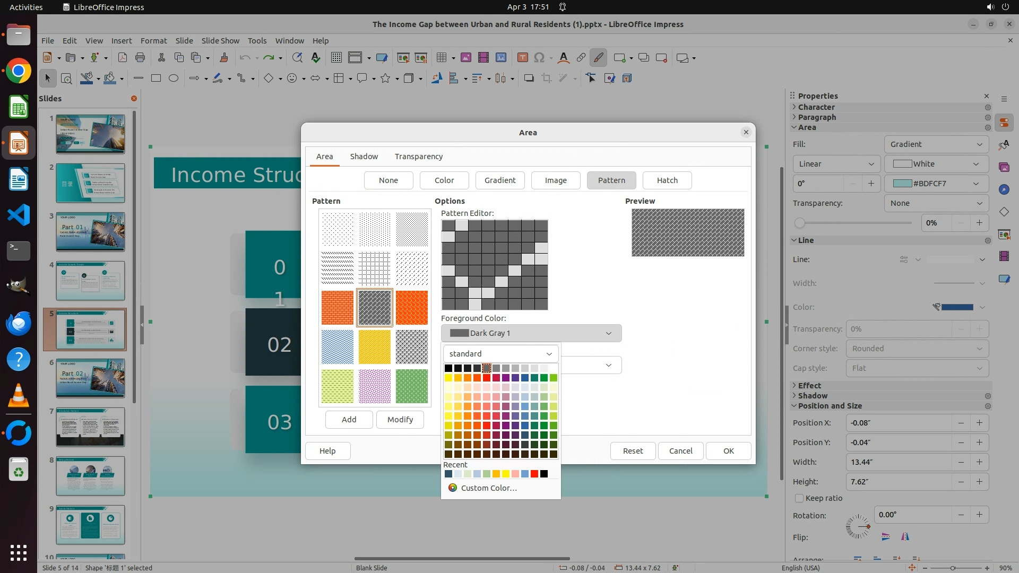Viewport: 1019px width, 573px height.
Task: Click the Insert Special Character icon
Action: click(539, 58)
